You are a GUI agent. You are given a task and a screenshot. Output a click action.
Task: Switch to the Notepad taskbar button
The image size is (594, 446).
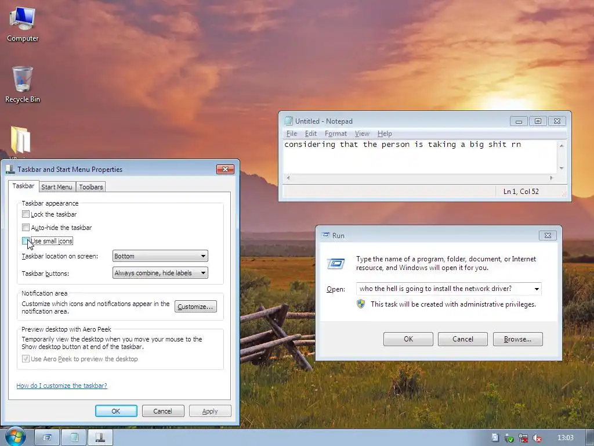74,438
